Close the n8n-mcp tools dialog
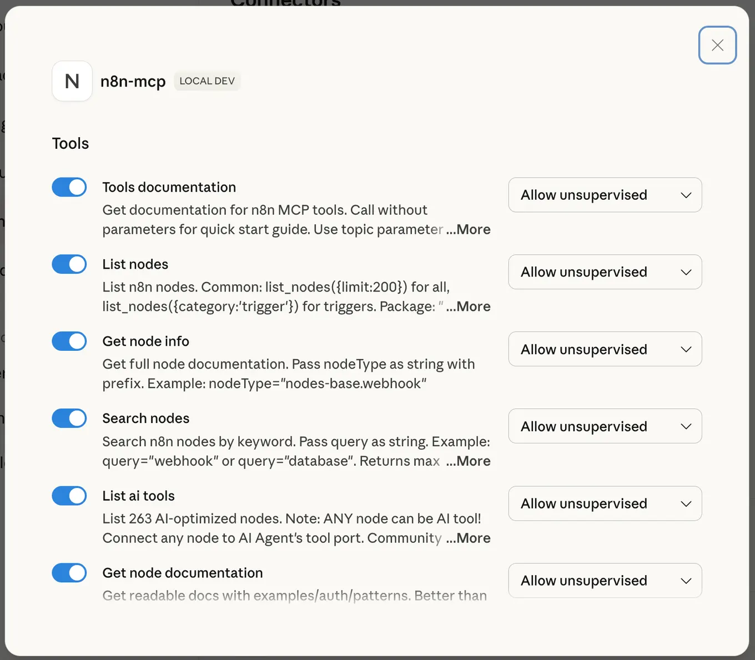 tap(717, 45)
